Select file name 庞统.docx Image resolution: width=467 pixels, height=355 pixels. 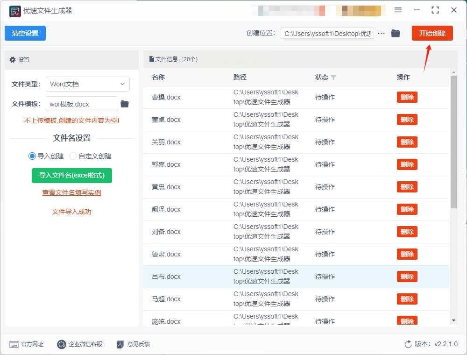pyautogui.click(x=166, y=321)
